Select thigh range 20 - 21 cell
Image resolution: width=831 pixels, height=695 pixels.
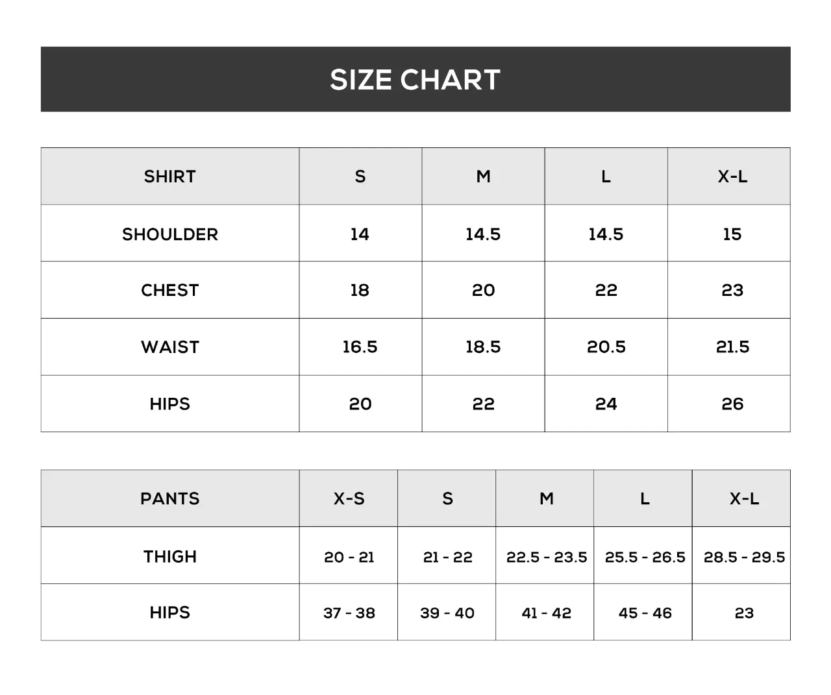[349, 557]
